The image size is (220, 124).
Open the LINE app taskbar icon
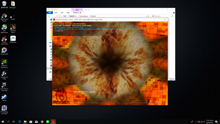click(48, 122)
